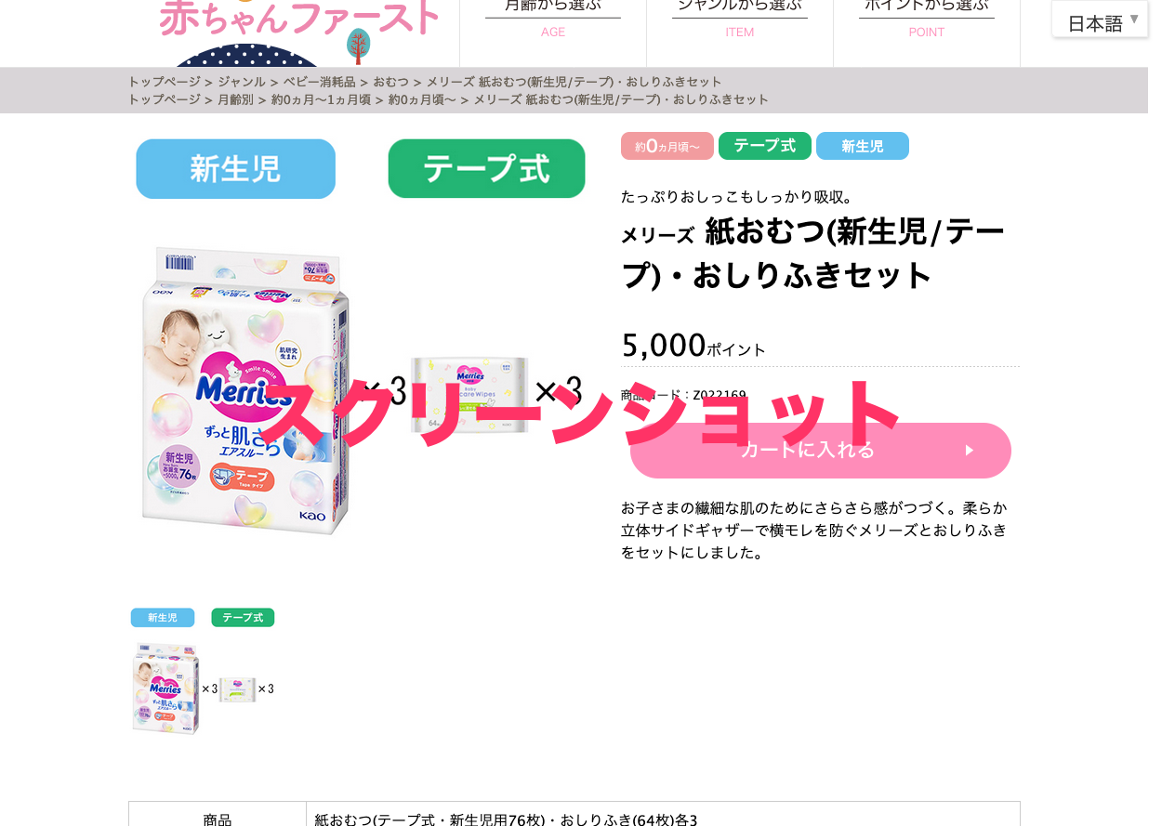Image resolution: width=1162 pixels, height=826 pixels.
Task: Click the main Merries diaper product image
Action: tap(246, 390)
